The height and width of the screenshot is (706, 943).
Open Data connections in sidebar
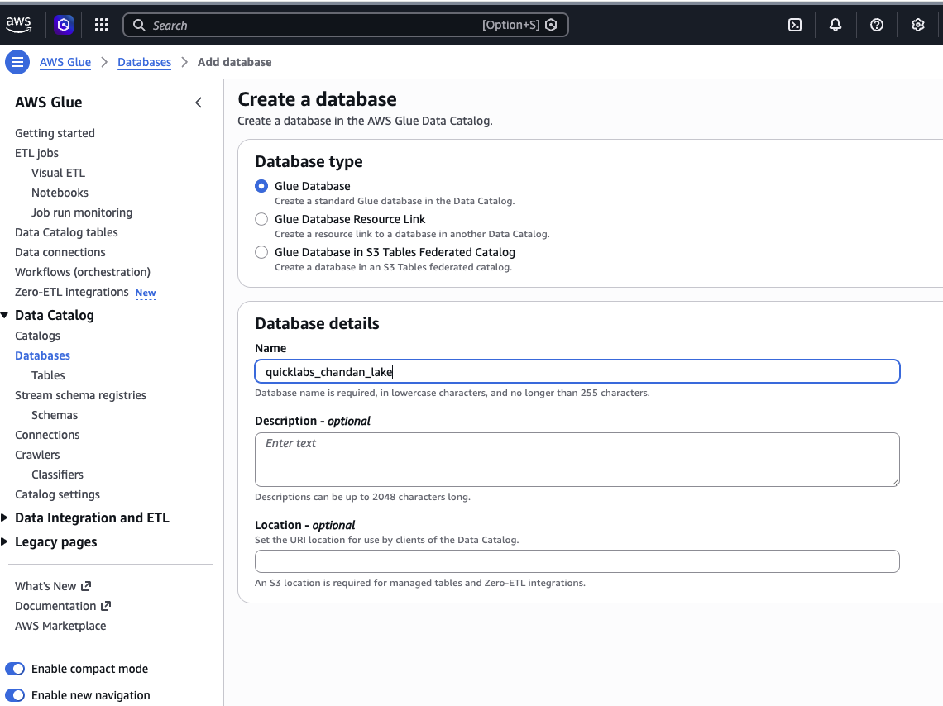tap(60, 252)
